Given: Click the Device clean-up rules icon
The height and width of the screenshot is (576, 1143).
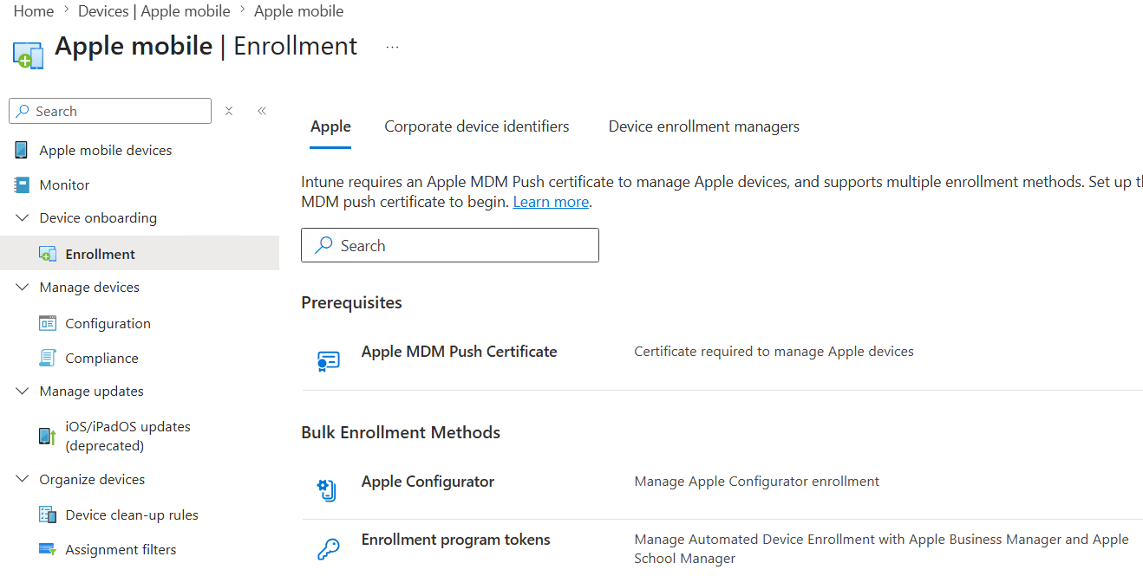Looking at the screenshot, I should (48, 515).
